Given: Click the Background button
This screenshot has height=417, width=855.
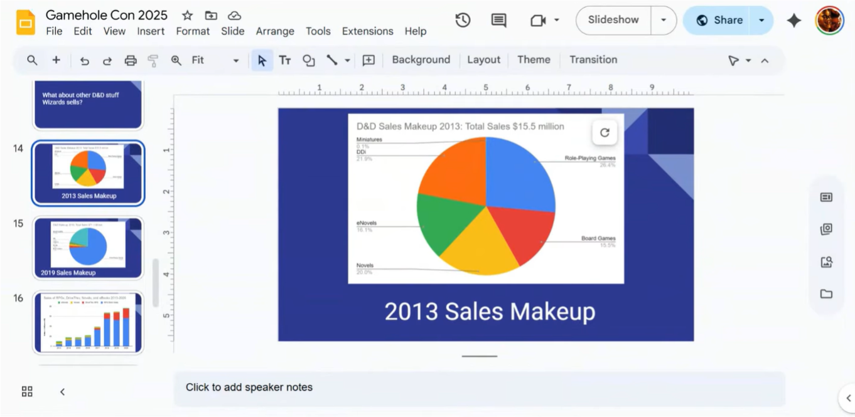Looking at the screenshot, I should tap(421, 60).
